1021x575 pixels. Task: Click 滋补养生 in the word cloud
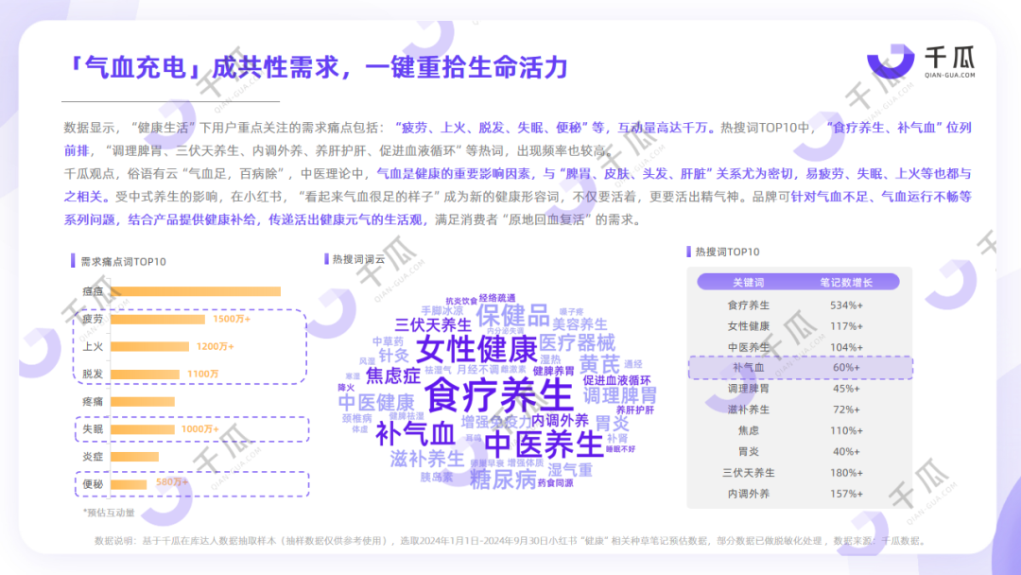tap(427, 459)
